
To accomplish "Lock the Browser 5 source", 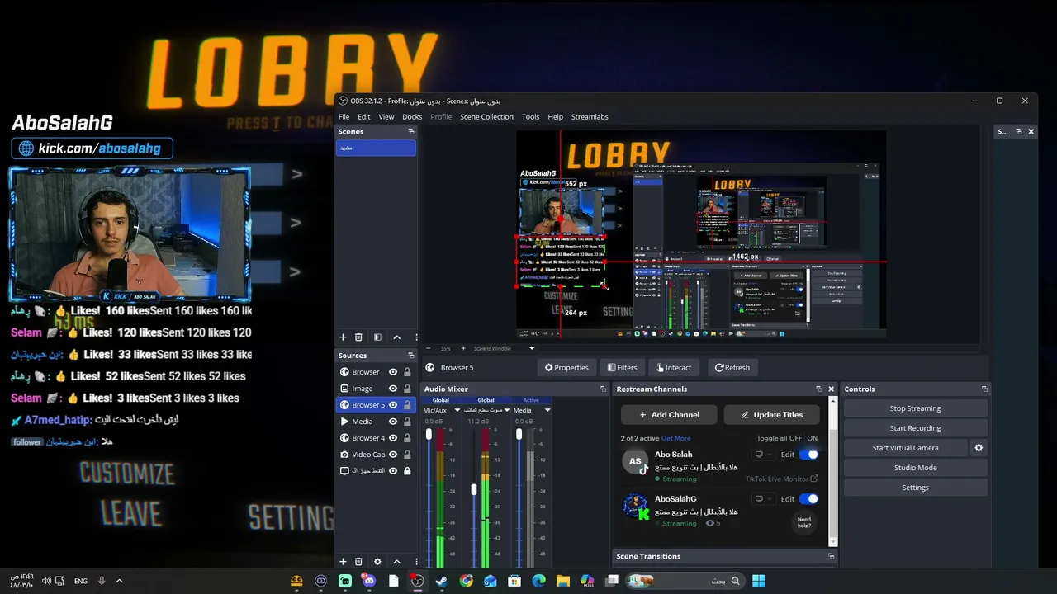I will 407,405.
